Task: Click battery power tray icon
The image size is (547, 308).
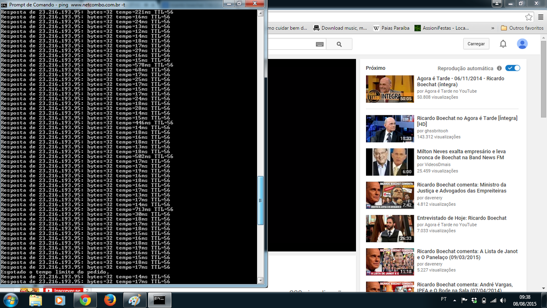Action: tap(484, 300)
